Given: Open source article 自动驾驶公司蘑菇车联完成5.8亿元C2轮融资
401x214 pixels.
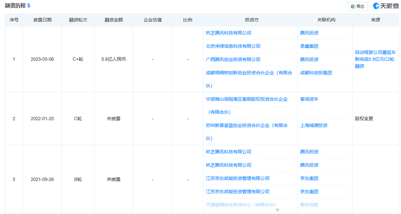Looking at the screenshot, I should pyautogui.click(x=375, y=59).
